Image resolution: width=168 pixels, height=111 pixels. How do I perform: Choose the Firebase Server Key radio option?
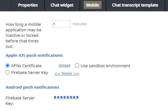(7, 72)
